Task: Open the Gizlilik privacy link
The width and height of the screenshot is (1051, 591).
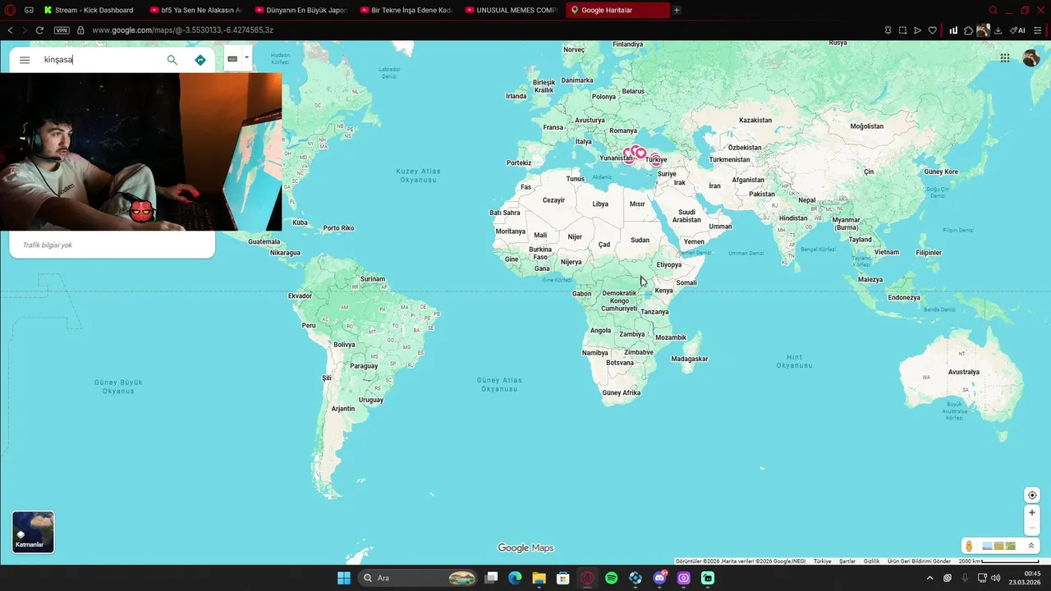Action: click(x=871, y=561)
